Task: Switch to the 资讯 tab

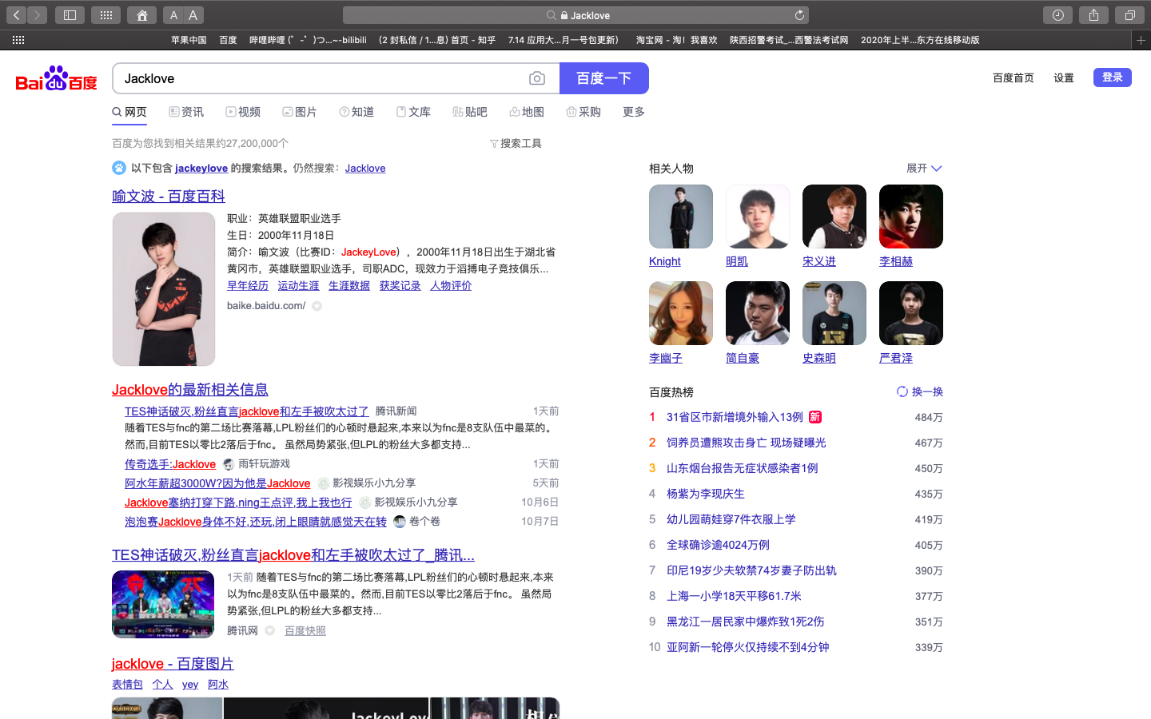Action: click(186, 112)
